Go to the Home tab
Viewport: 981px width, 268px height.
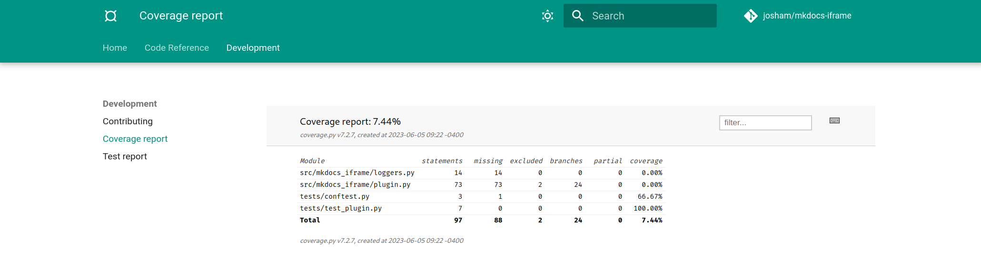coord(115,48)
